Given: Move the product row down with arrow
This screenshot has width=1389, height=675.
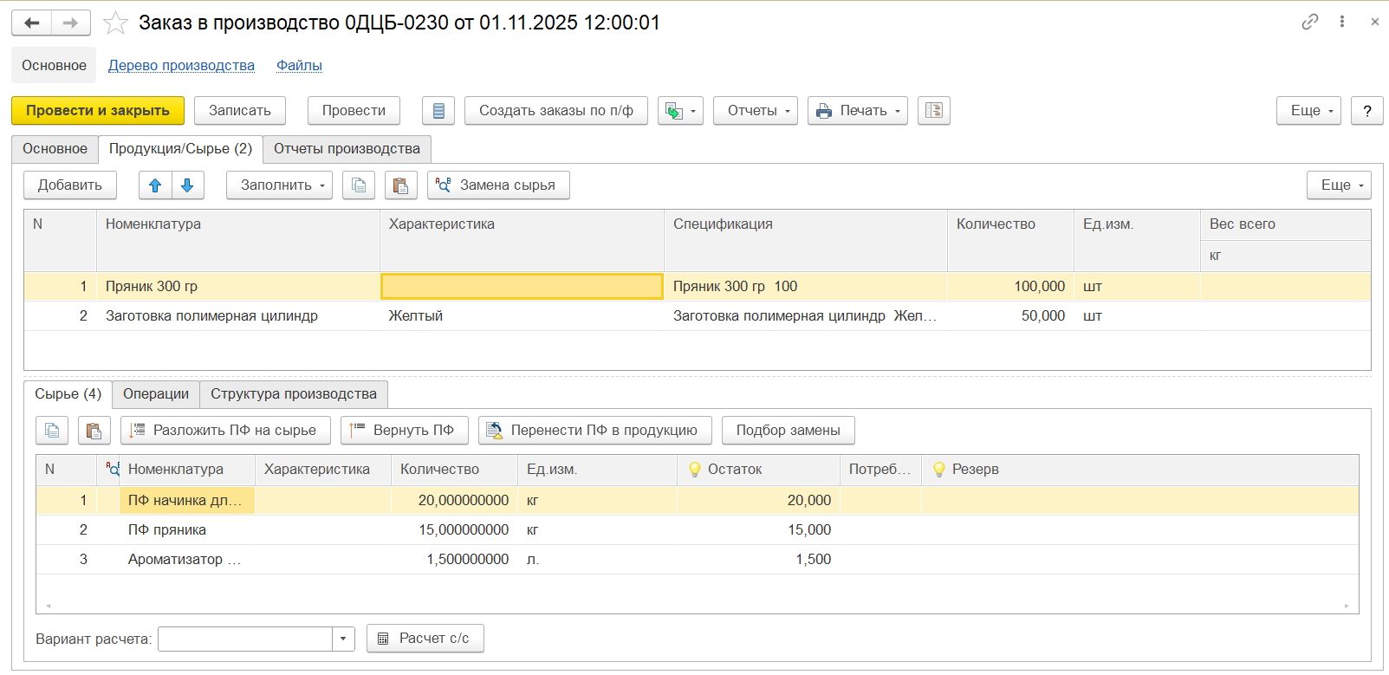Looking at the screenshot, I should pyautogui.click(x=187, y=185).
